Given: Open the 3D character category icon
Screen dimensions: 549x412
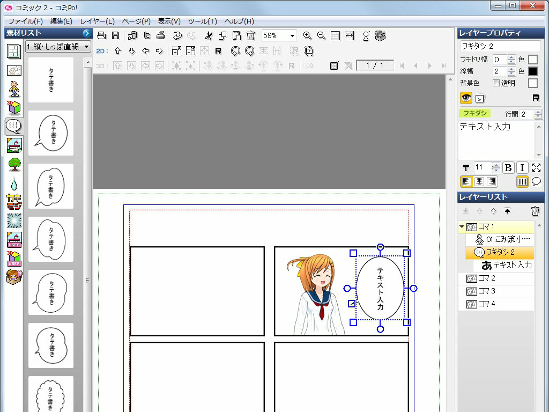Looking at the screenshot, I should pyautogui.click(x=14, y=89).
